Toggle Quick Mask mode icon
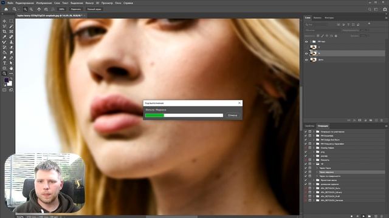The image size is (389, 218). coord(4,90)
